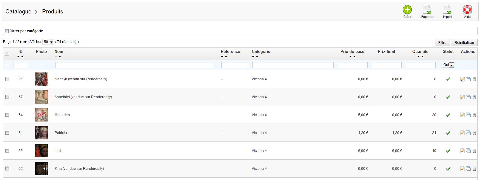The height and width of the screenshot is (180, 481).
Task: Go to last page with double-arrow
Action: pyautogui.click(x=25, y=42)
